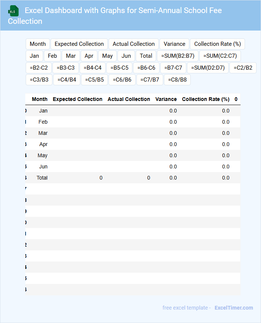Click the 'Apr' cell in the table

pyautogui.click(x=43, y=144)
